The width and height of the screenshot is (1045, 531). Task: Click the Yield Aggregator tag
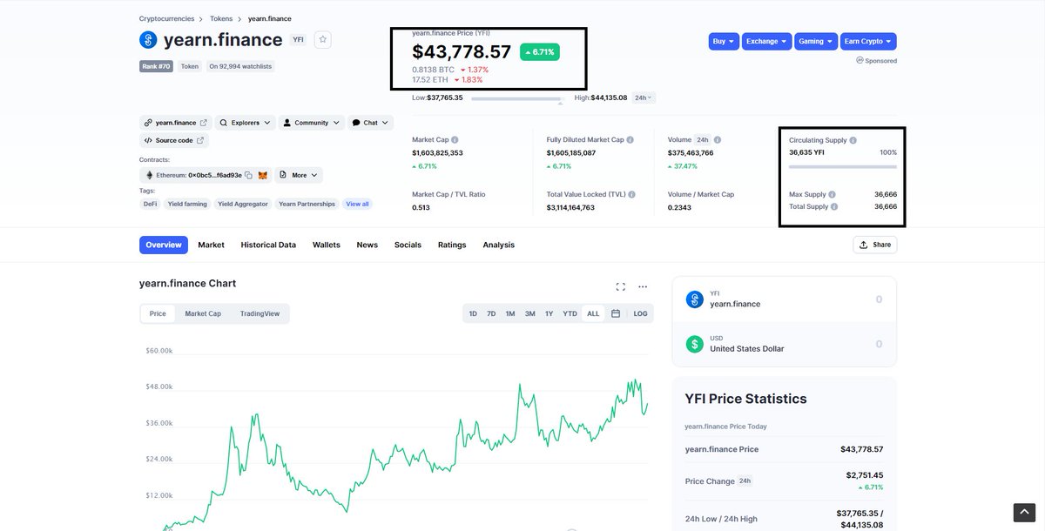coord(243,204)
